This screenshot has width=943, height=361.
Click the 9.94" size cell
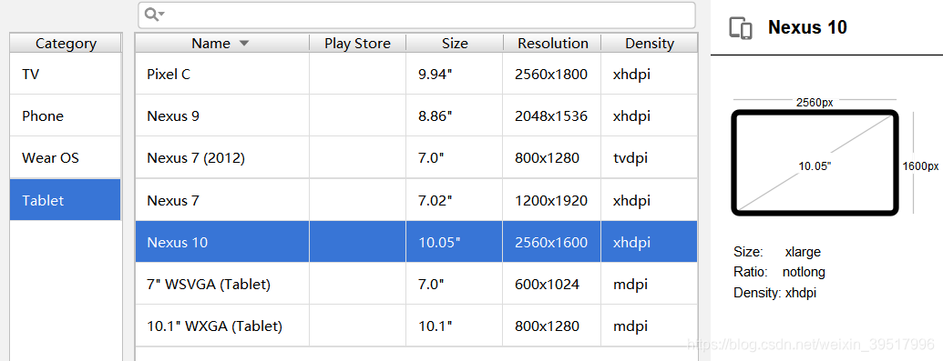(x=455, y=74)
